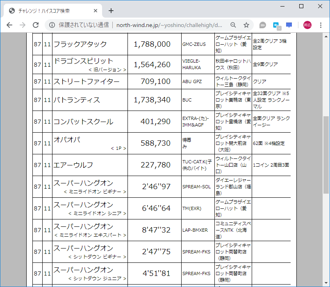This screenshot has width=330, height=287.
Task: Open the 邦広 profile account menu
Action: [307, 25]
